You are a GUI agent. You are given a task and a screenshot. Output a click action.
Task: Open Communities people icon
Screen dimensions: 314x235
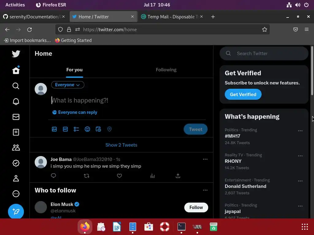16,148
